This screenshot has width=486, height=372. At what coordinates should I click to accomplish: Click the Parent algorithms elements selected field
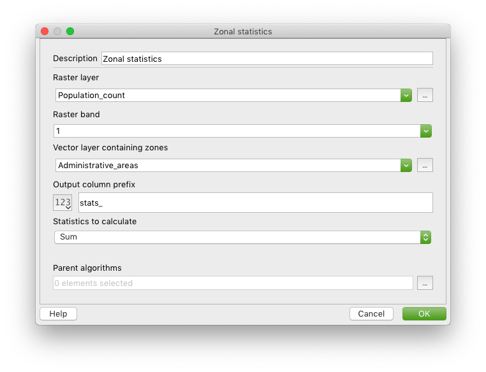[233, 283]
